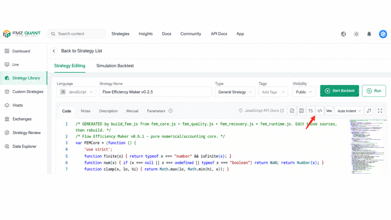Open the Add Tags dropdown

pos(273,92)
